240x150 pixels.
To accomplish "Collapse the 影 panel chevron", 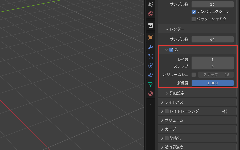I will tap(167, 50).
